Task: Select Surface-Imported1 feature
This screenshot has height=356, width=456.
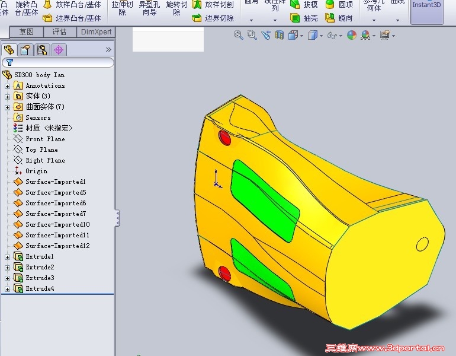Action: (x=50, y=182)
